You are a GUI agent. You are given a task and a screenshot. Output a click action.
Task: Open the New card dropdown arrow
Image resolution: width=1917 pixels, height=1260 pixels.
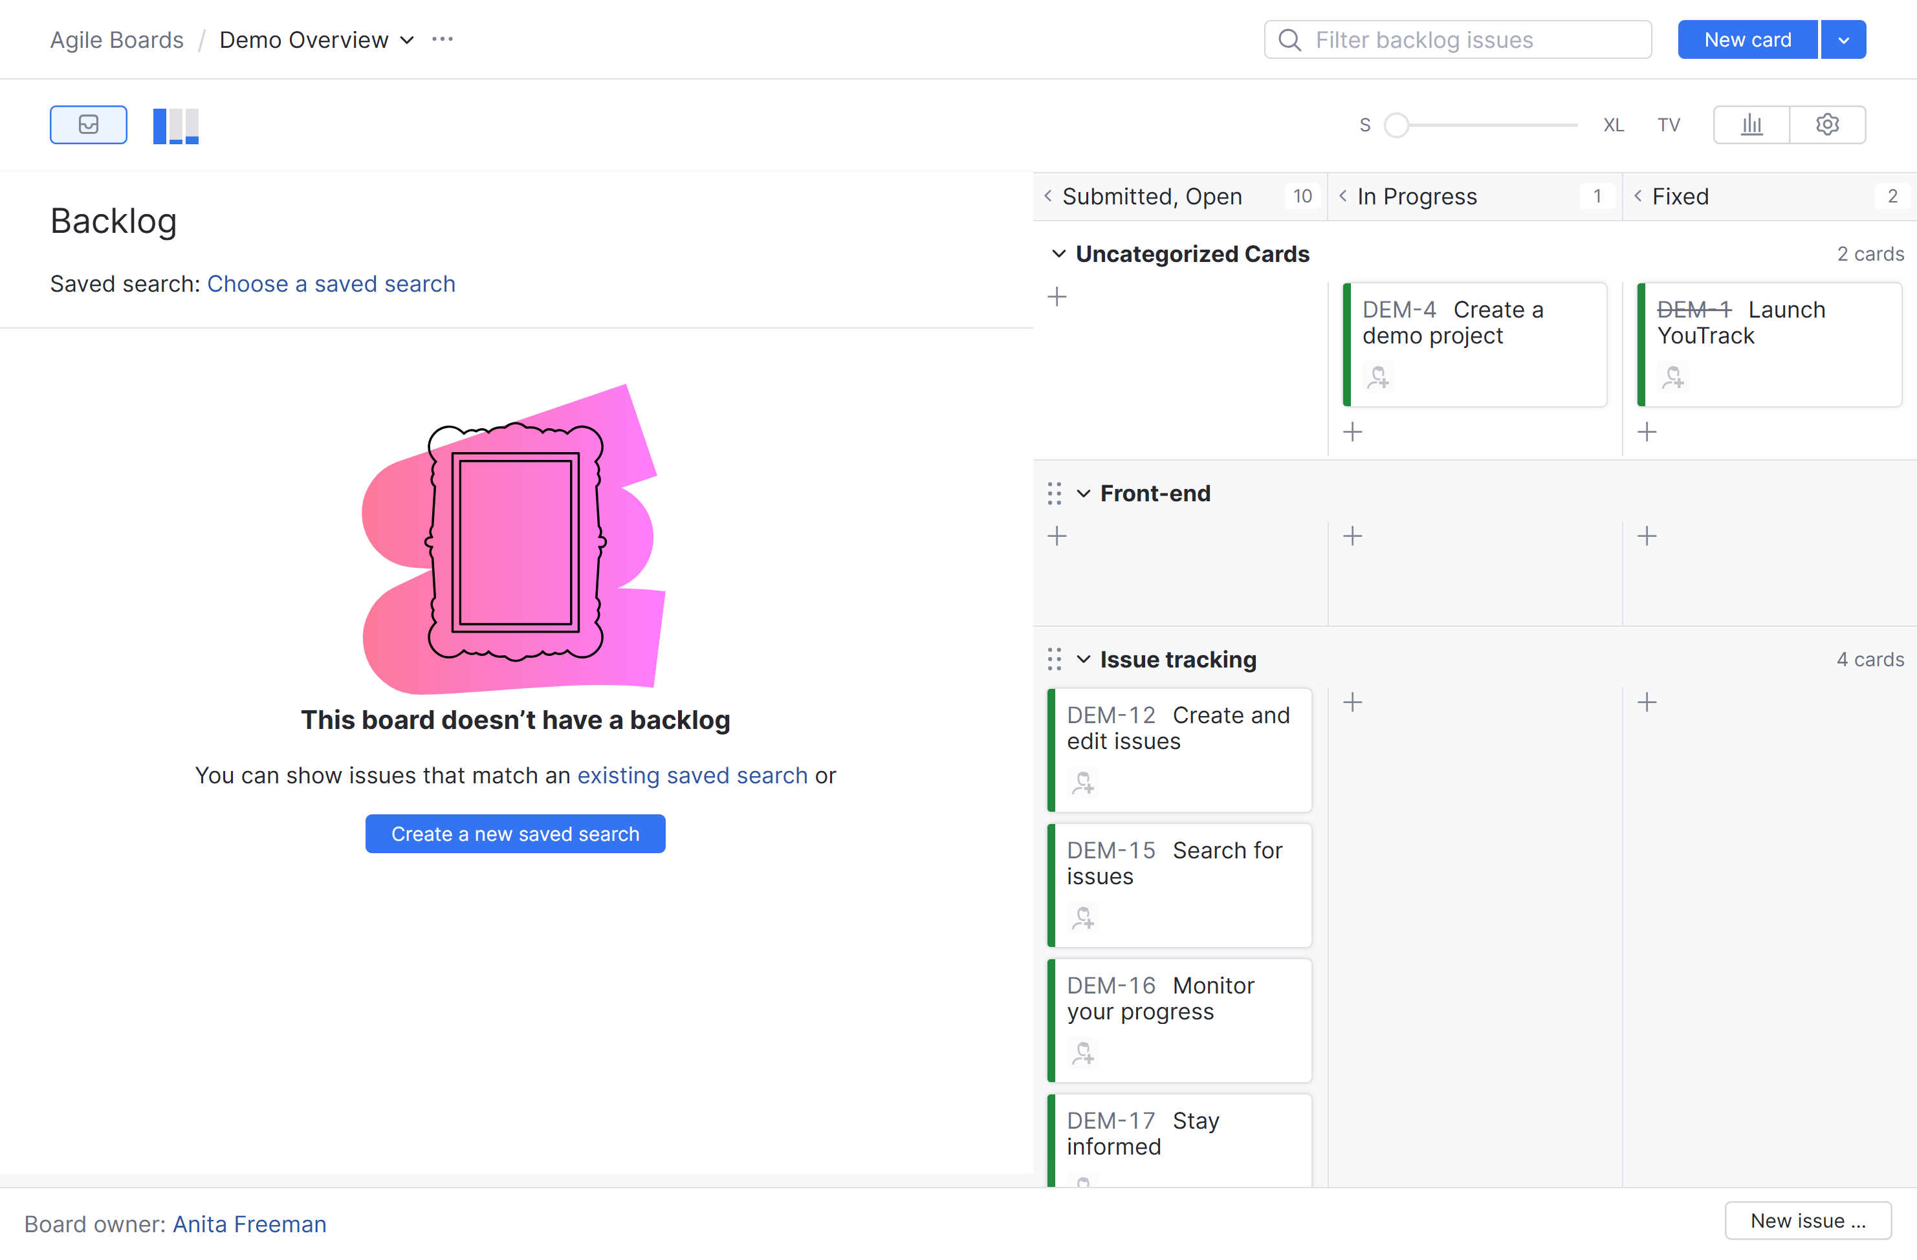(x=1843, y=40)
